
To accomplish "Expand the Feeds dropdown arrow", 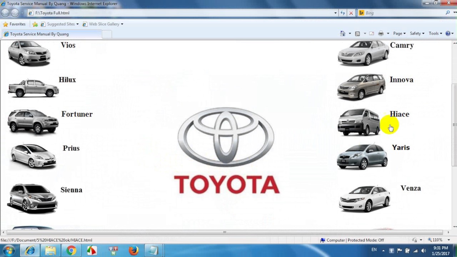I will coord(365,34).
